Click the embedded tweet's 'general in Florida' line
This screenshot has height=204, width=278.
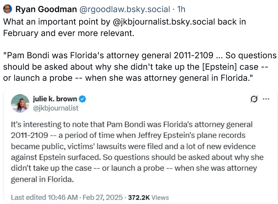[x=42, y=179]
